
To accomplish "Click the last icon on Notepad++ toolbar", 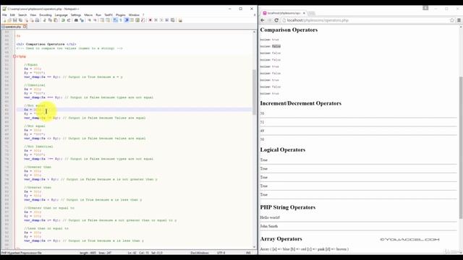I will click(x=180, y=20).
